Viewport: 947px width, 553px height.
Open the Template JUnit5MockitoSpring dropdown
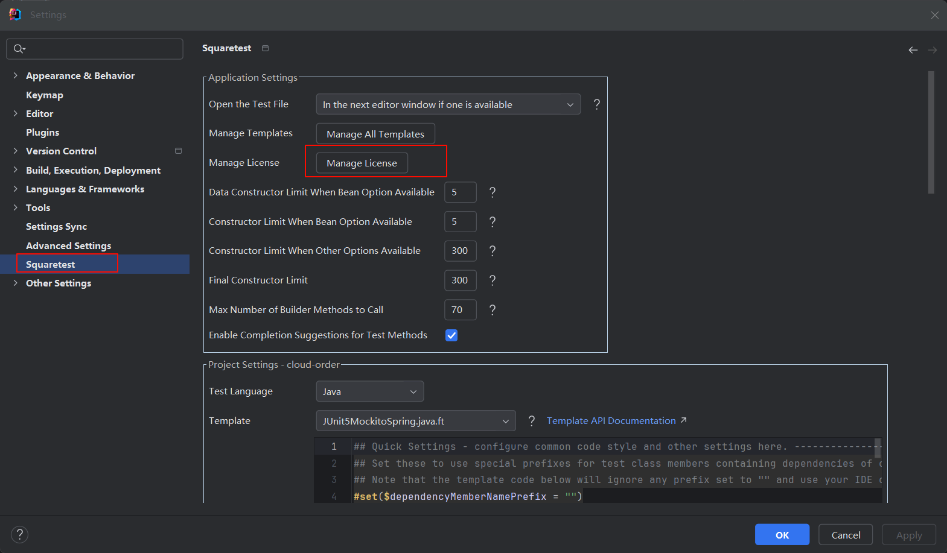point(416,421)
